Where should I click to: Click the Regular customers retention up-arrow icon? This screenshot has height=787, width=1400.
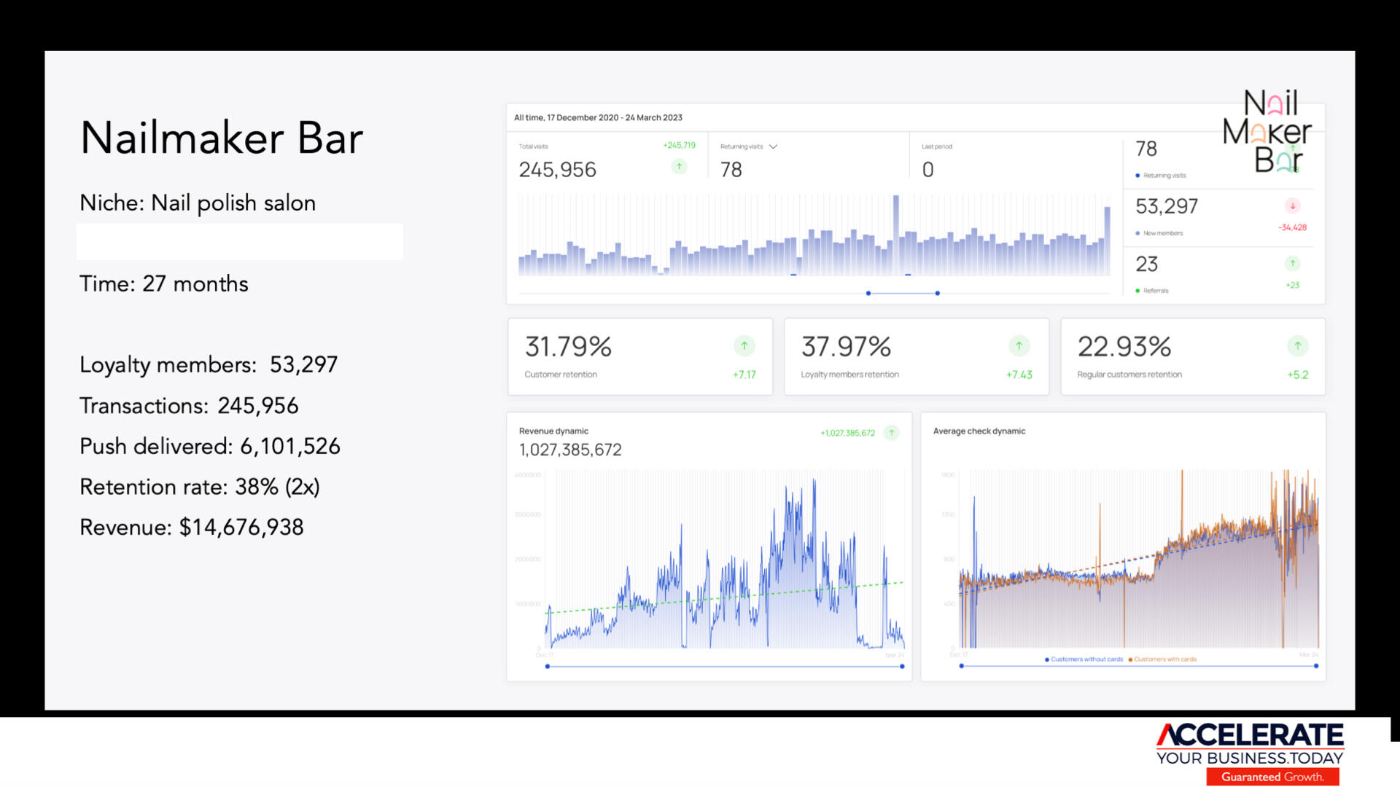[1297, 346]
